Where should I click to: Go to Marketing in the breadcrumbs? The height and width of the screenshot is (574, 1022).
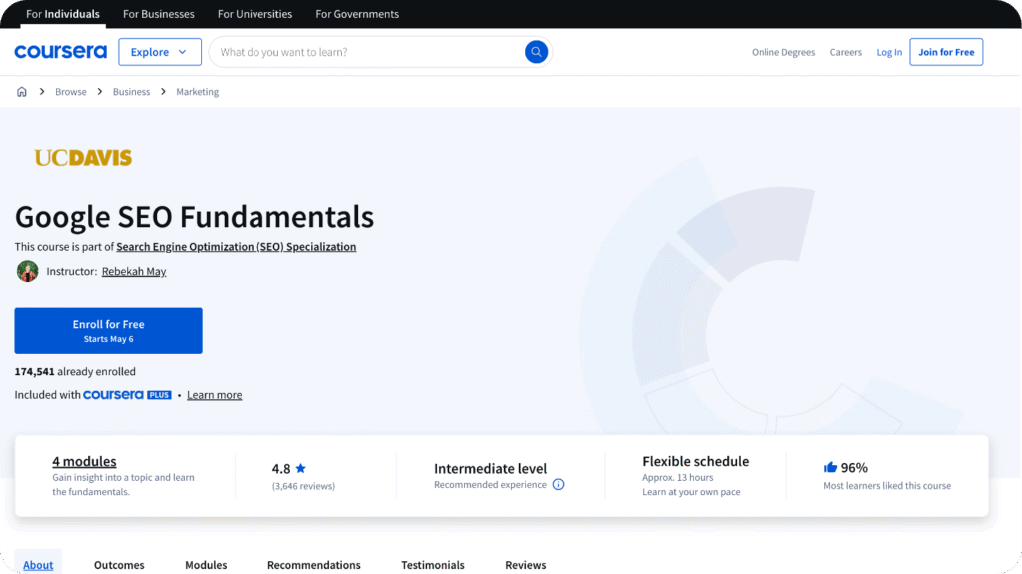coord(197,91)
